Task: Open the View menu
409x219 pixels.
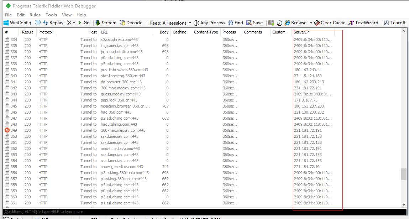Action: (x=67, y=15)
